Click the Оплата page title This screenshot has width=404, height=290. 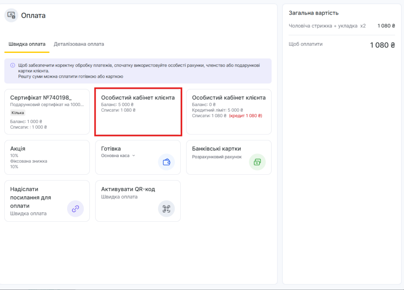pos(33,16)
